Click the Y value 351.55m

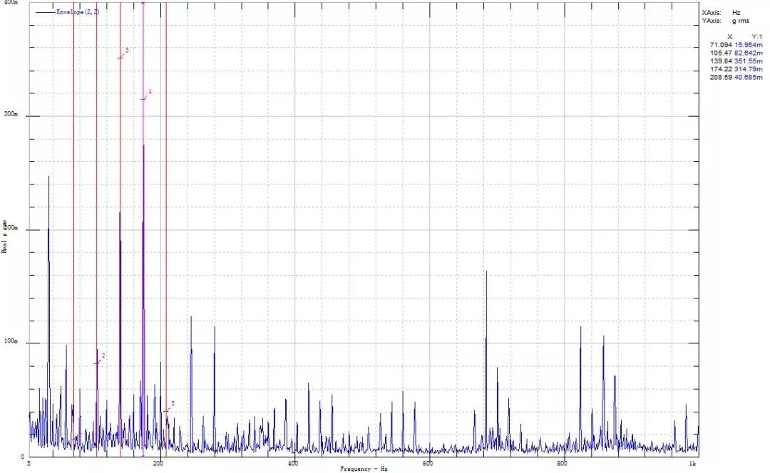(749, 61)
